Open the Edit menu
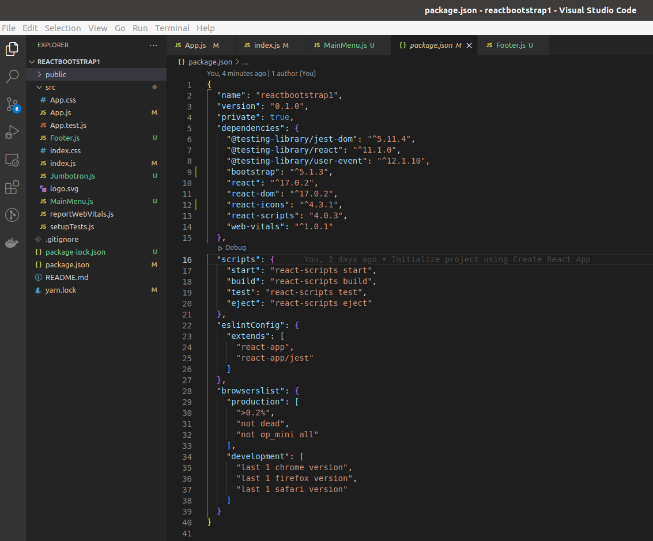The height and width of the screenshot is (541, 653). (x=30, y=28)
